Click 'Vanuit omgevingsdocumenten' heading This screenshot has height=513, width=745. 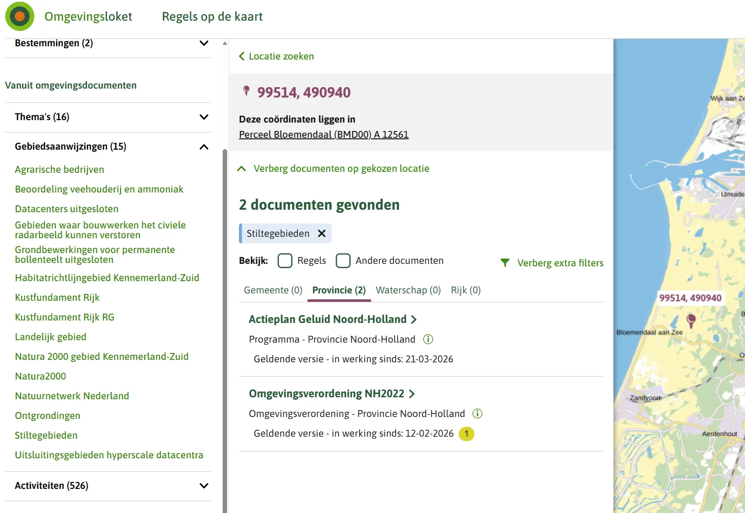tap(71, 85)
